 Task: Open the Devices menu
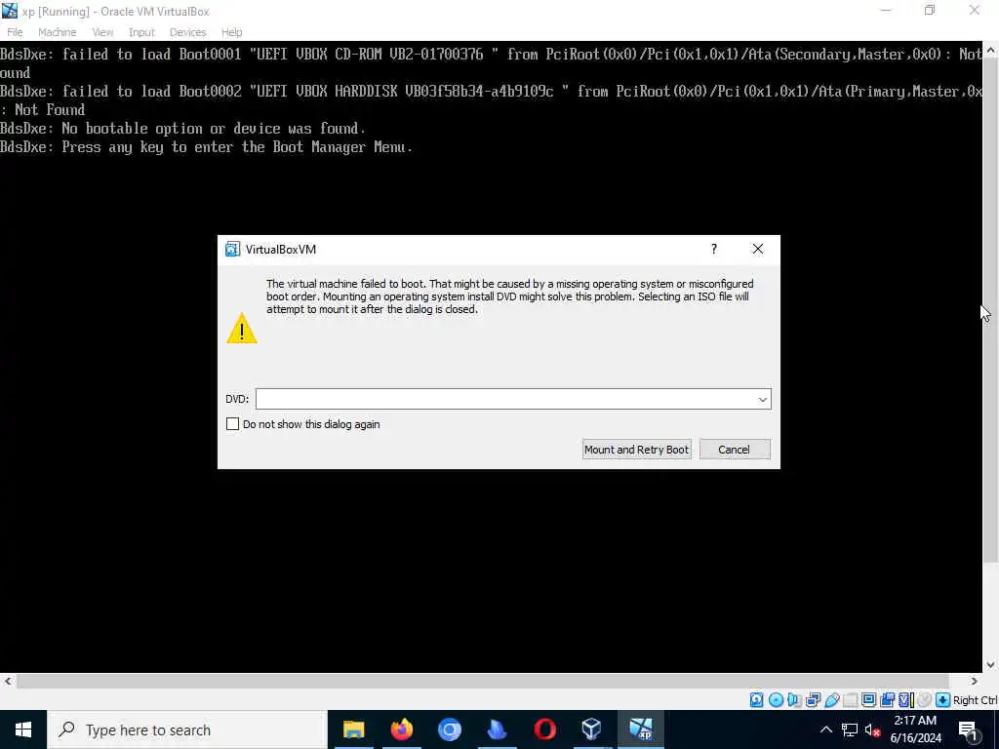[187, 32]
